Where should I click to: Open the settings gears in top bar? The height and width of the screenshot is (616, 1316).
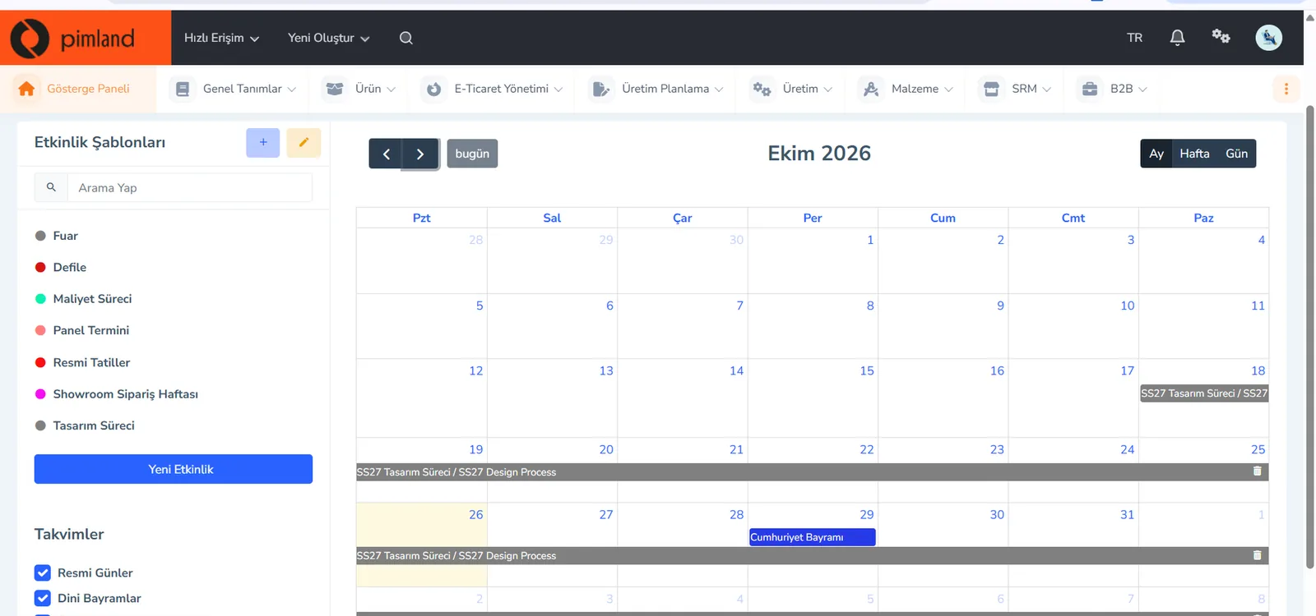tap(1221, 36)
